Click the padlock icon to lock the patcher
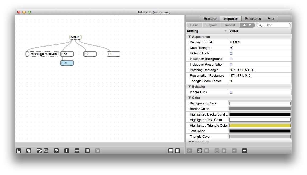Image resolution: width=307 pixels, height=175 pixels. 18,150
